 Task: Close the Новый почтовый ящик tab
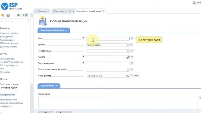pos(103,11)
